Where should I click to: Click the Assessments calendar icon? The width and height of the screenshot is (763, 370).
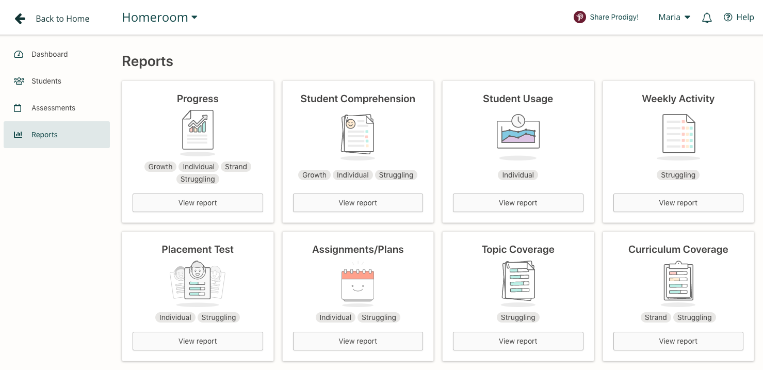coord(19,108)
